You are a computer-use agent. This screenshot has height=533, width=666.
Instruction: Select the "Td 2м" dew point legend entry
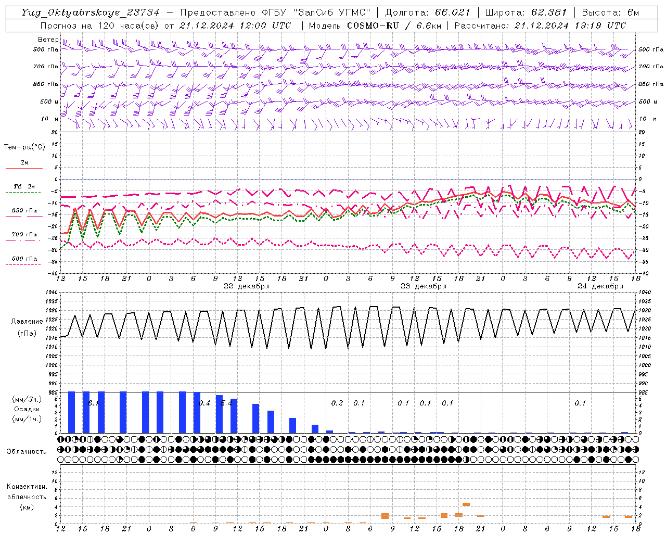click(24, 186)
